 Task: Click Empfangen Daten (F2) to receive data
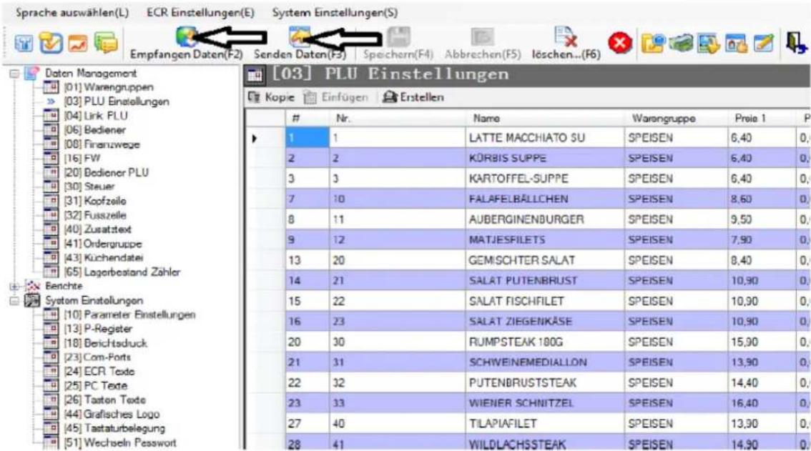(186, 44)
